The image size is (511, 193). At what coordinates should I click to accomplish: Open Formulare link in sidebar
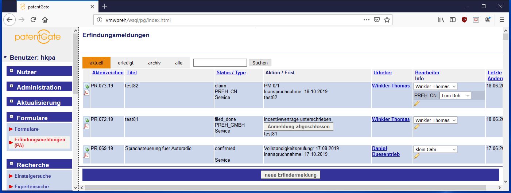(26, 129)
